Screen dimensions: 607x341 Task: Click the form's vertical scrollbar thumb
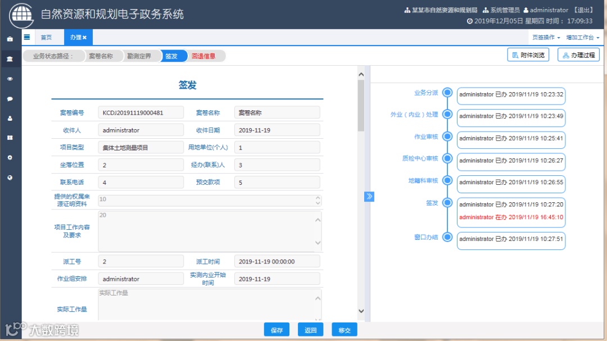tap(361, 106)
